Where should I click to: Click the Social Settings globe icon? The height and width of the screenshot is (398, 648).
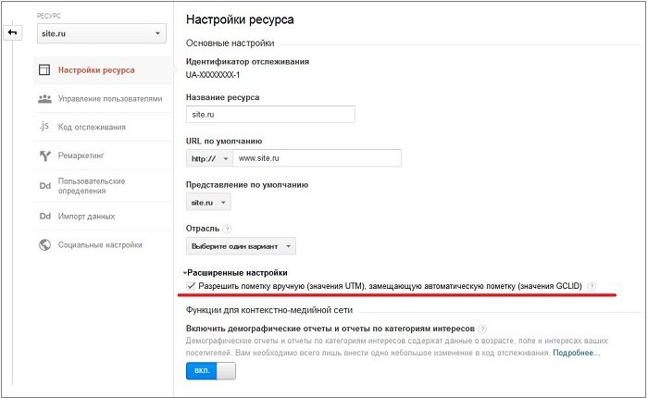click(44, 245)
